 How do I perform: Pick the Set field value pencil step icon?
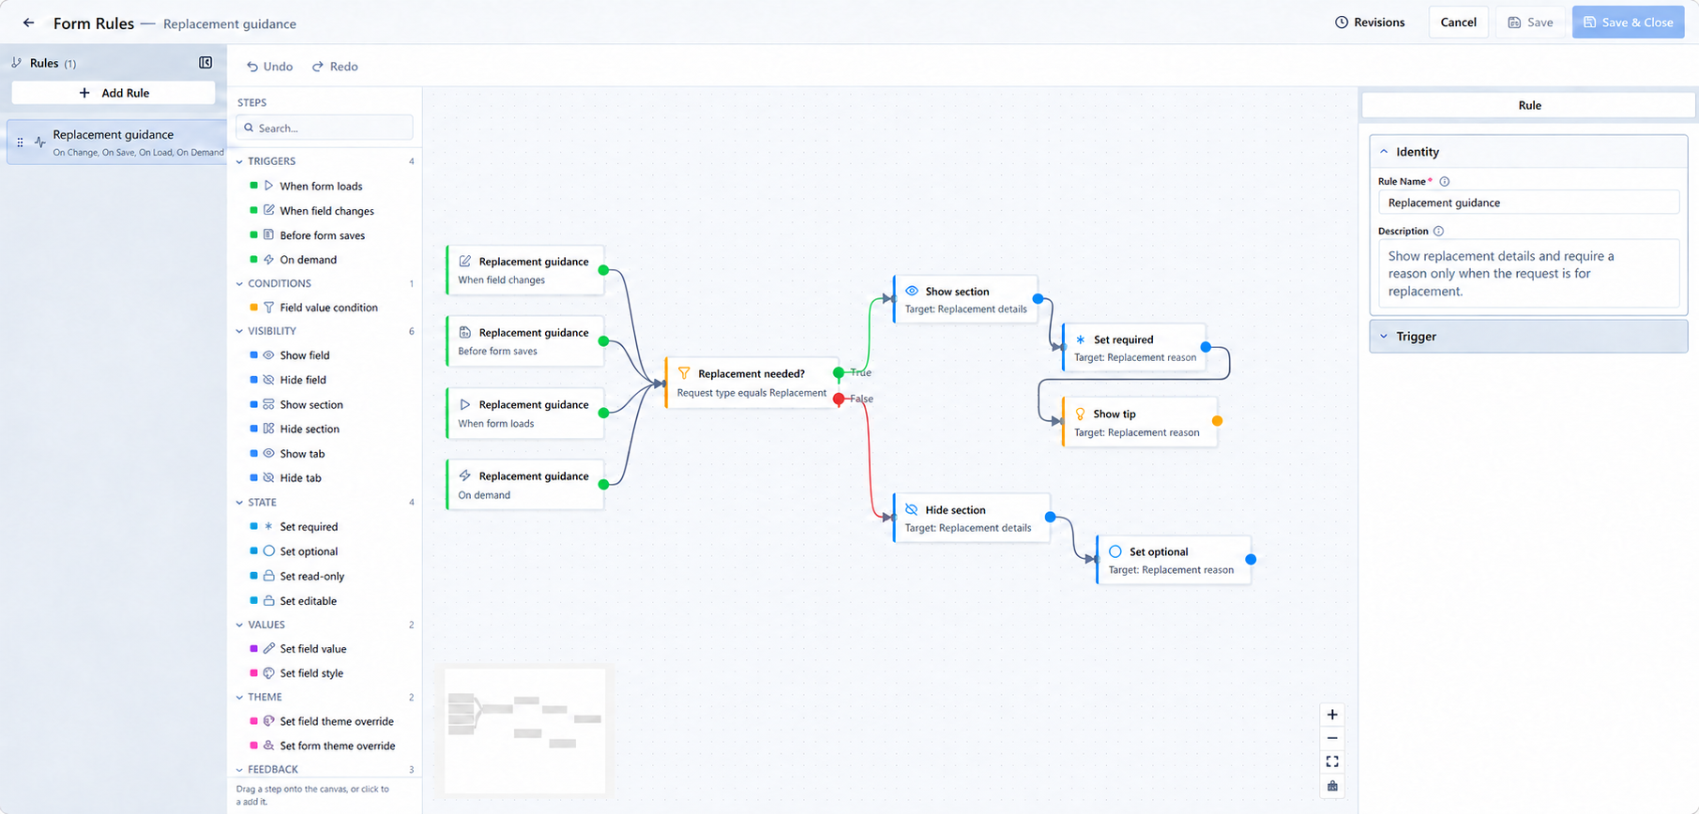[x=268, y=648]
